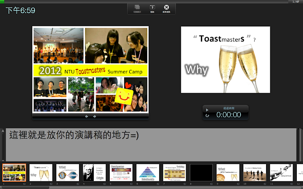Click the 0:00:00 elapsed time display
This screenshot has height=189, width=303.
229,115
